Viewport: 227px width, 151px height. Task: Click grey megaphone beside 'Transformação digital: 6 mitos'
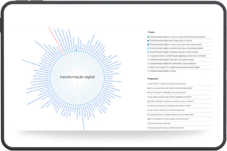(x=148, y=71)
